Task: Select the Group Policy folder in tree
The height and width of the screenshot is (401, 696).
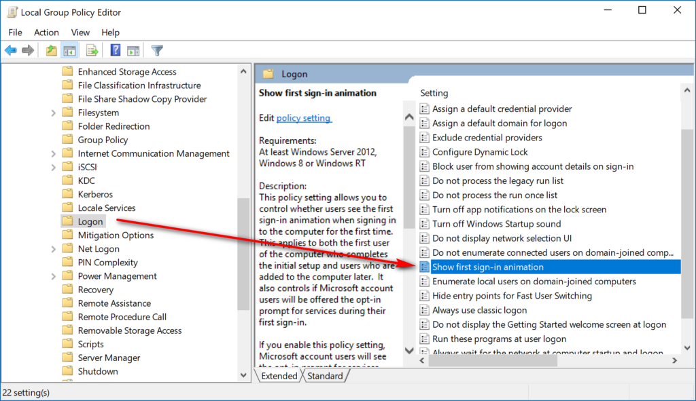Action: [x=103, y=140]
